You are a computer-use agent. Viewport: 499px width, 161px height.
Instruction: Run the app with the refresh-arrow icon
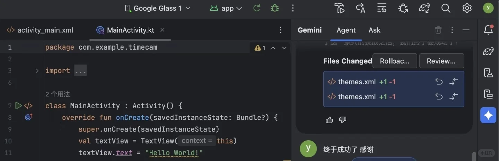[x=256, y=8]
